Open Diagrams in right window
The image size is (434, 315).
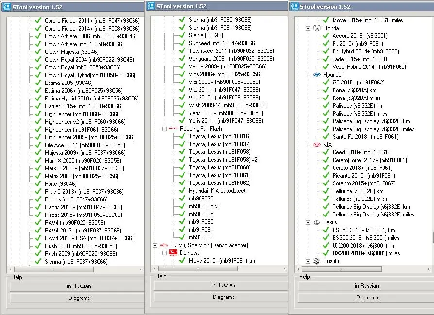[x=366, y=298]
